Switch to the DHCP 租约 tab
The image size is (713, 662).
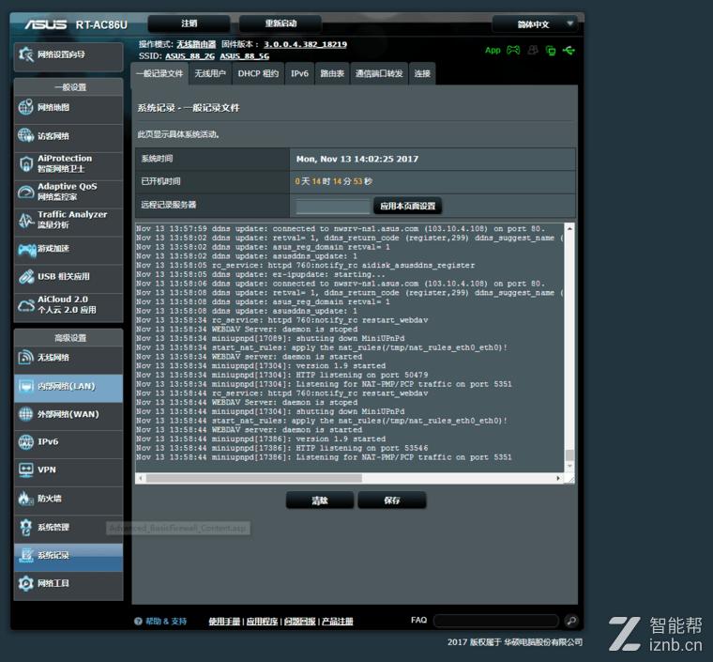[258, 73]
